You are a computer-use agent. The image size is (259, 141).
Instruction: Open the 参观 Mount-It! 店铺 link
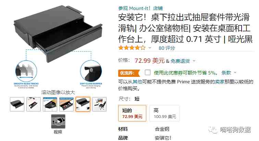click(x=140, y=8)
